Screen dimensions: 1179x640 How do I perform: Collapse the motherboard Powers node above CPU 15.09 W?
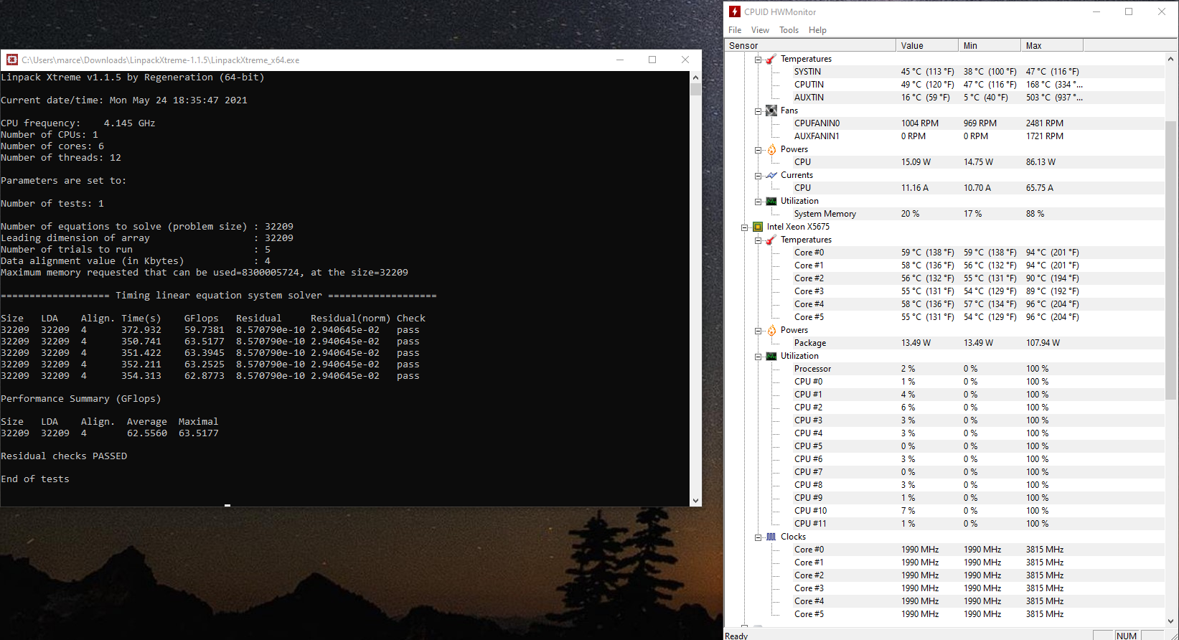coord(758,149)
